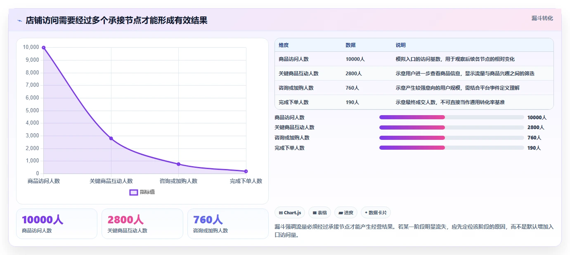Click the 2800人 value beside the progress bar

click(x=536, y=128)
